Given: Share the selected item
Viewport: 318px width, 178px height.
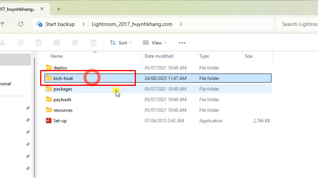Looking at the screenshot, I should (x=75, y=43).
